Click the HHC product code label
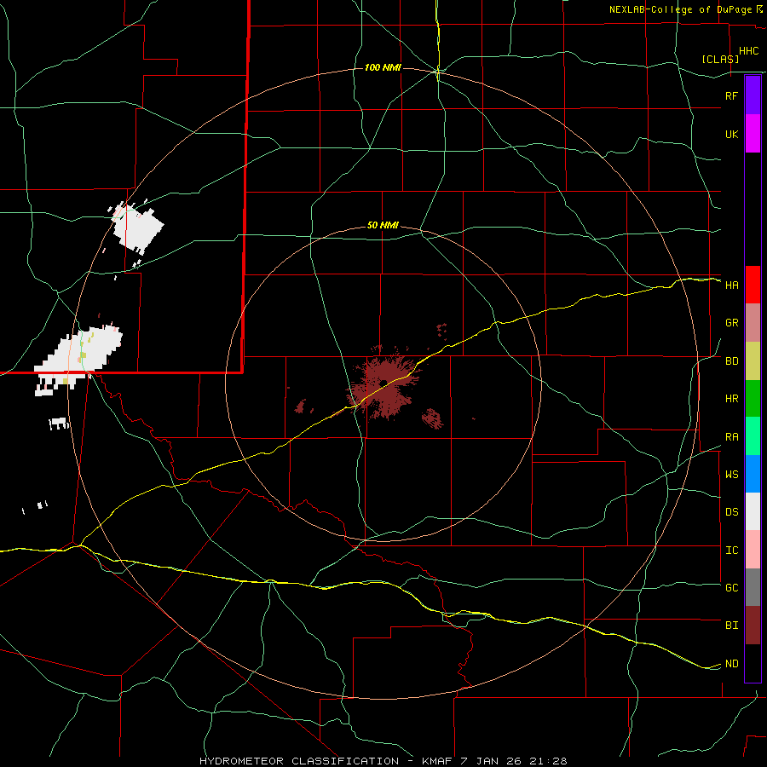This screenshot has width=767, height=767. 748,51
